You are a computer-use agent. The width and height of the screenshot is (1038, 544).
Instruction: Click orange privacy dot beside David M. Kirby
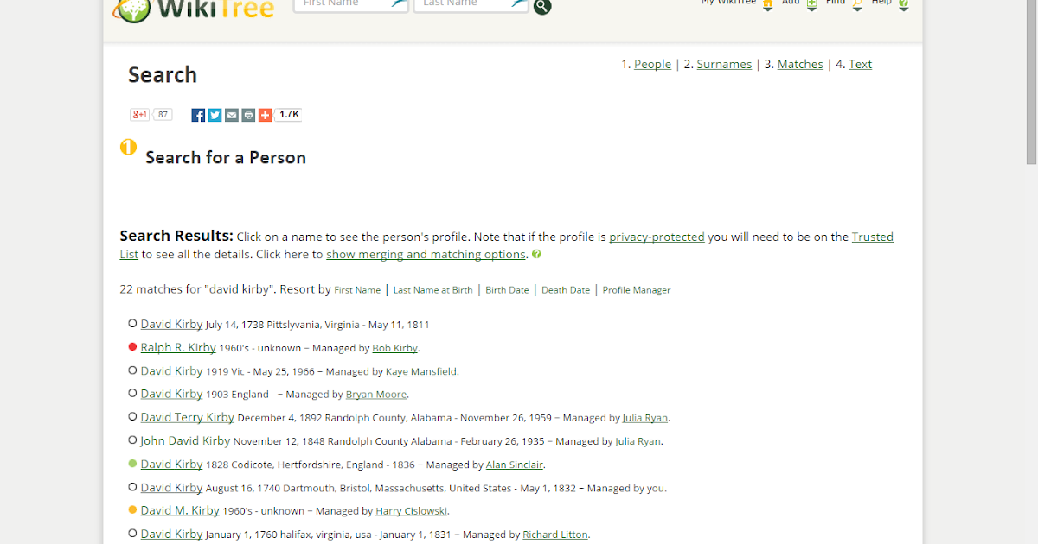[x=132, y=510]
